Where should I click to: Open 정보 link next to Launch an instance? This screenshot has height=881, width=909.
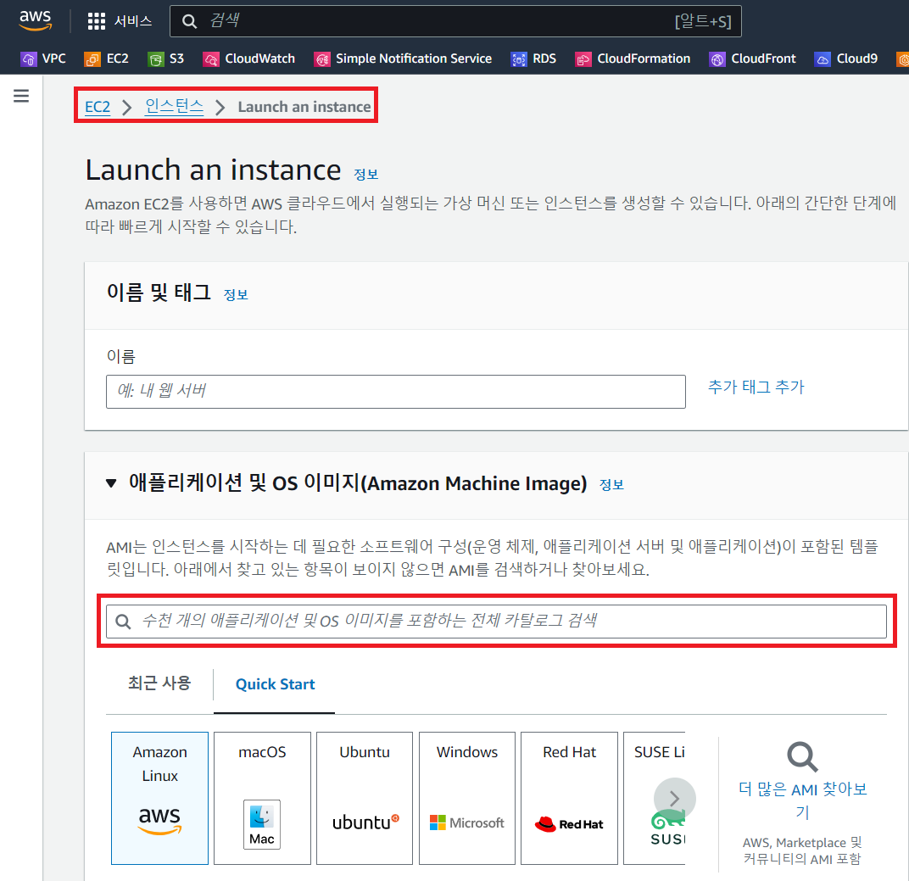pyautogui.click(x=365, y=175)
